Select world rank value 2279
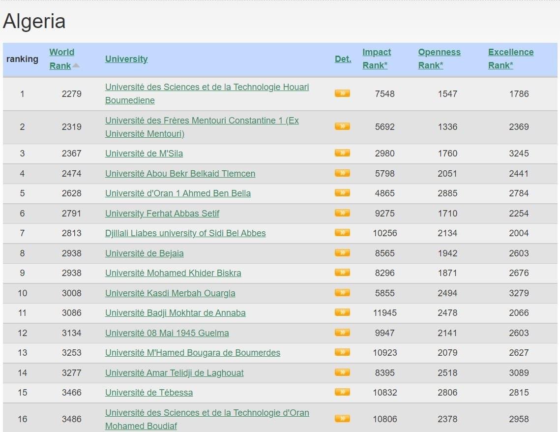The height and width of the screenshot is (432, 560). pos(71,93)
